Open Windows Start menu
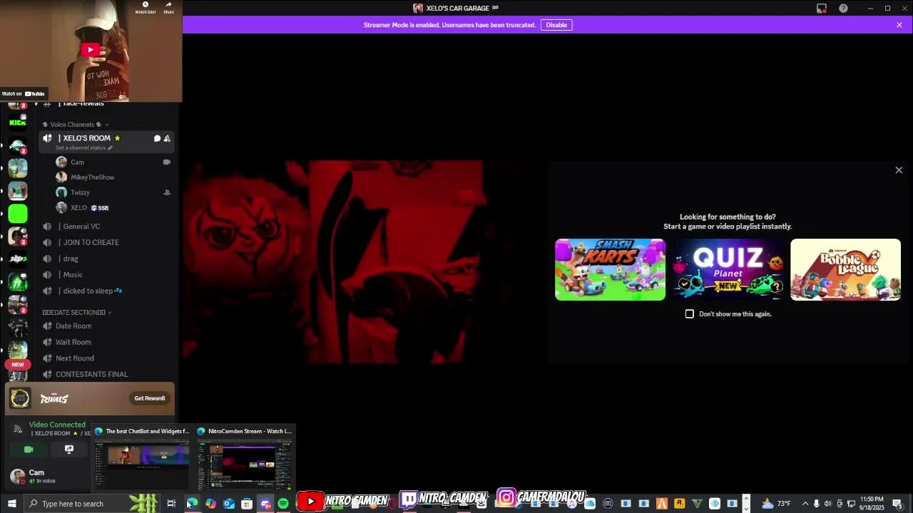The width and height of the screenshot is (913, 513). coord(12,504)
